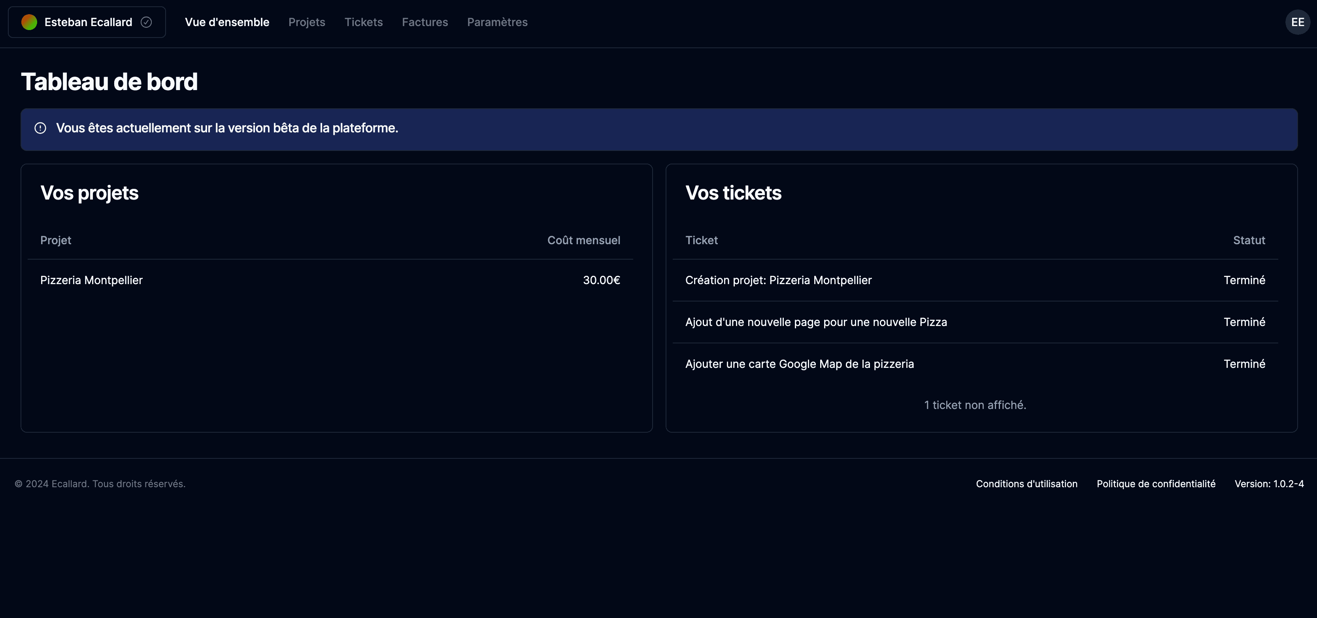
Task: Click the info icon in the beta banner
Action: [40, 129]
